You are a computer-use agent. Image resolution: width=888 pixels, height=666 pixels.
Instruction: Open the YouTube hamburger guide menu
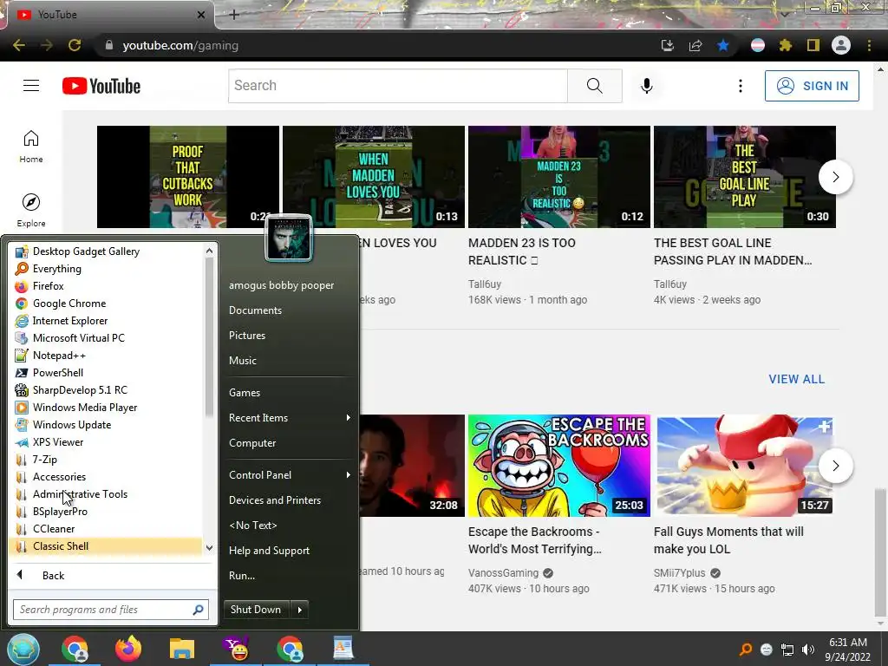pyautogui.click(x=31, y=86)
